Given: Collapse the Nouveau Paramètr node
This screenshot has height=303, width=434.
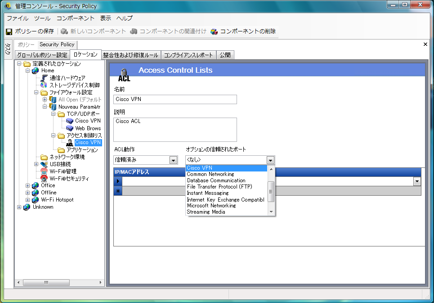Looking at the screenshot, I should point(45,107).
